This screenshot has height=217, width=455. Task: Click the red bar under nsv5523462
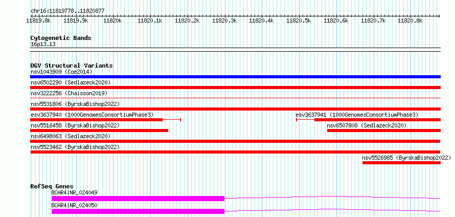[x=235, y=152]
